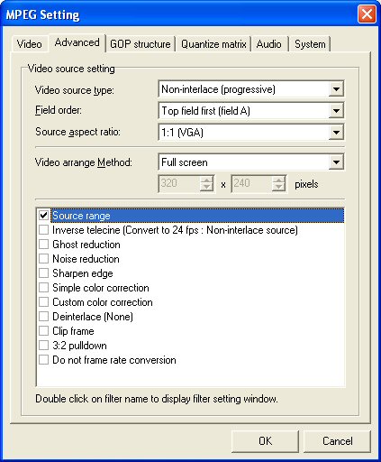The width and height of the screenshot is (381, 462).
Task: Confirm settings with the OK button
Action: tap(265, 441)
